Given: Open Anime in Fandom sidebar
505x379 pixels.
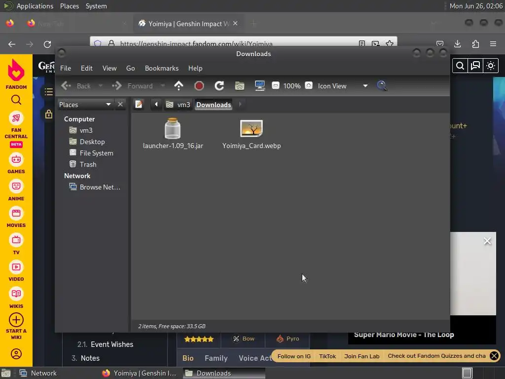Looking at the screenshot, I should 16,191.
